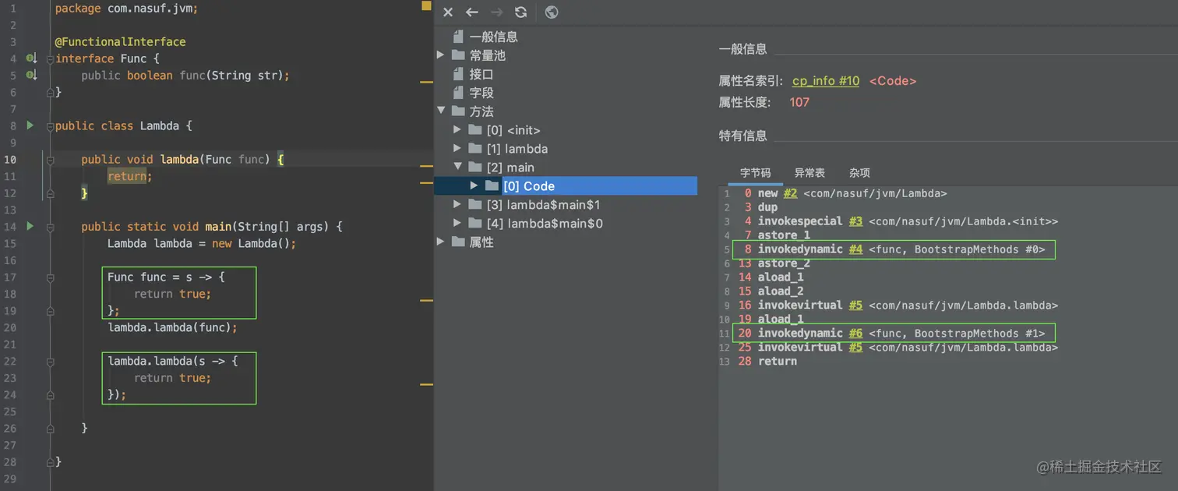Click run gutter icon beside class Lambda

pos(30,125)
